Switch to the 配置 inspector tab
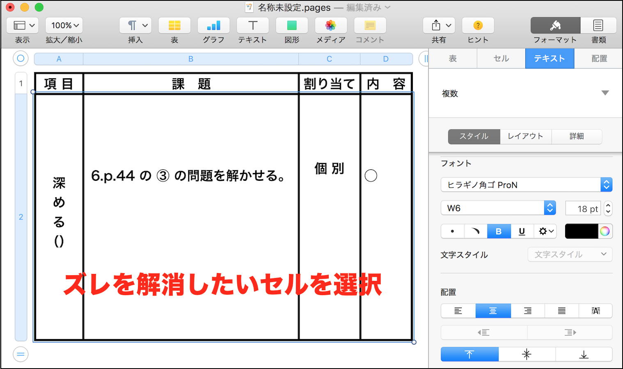The height and width of the screenshot is (369, 623). tap(599, 59)
